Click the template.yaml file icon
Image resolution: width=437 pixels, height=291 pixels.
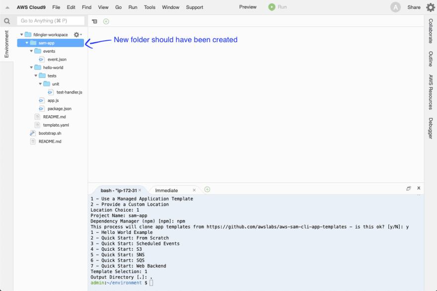coord(37,125)
